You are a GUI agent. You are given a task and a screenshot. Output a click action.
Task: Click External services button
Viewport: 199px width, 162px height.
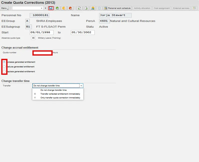point(181,8)
